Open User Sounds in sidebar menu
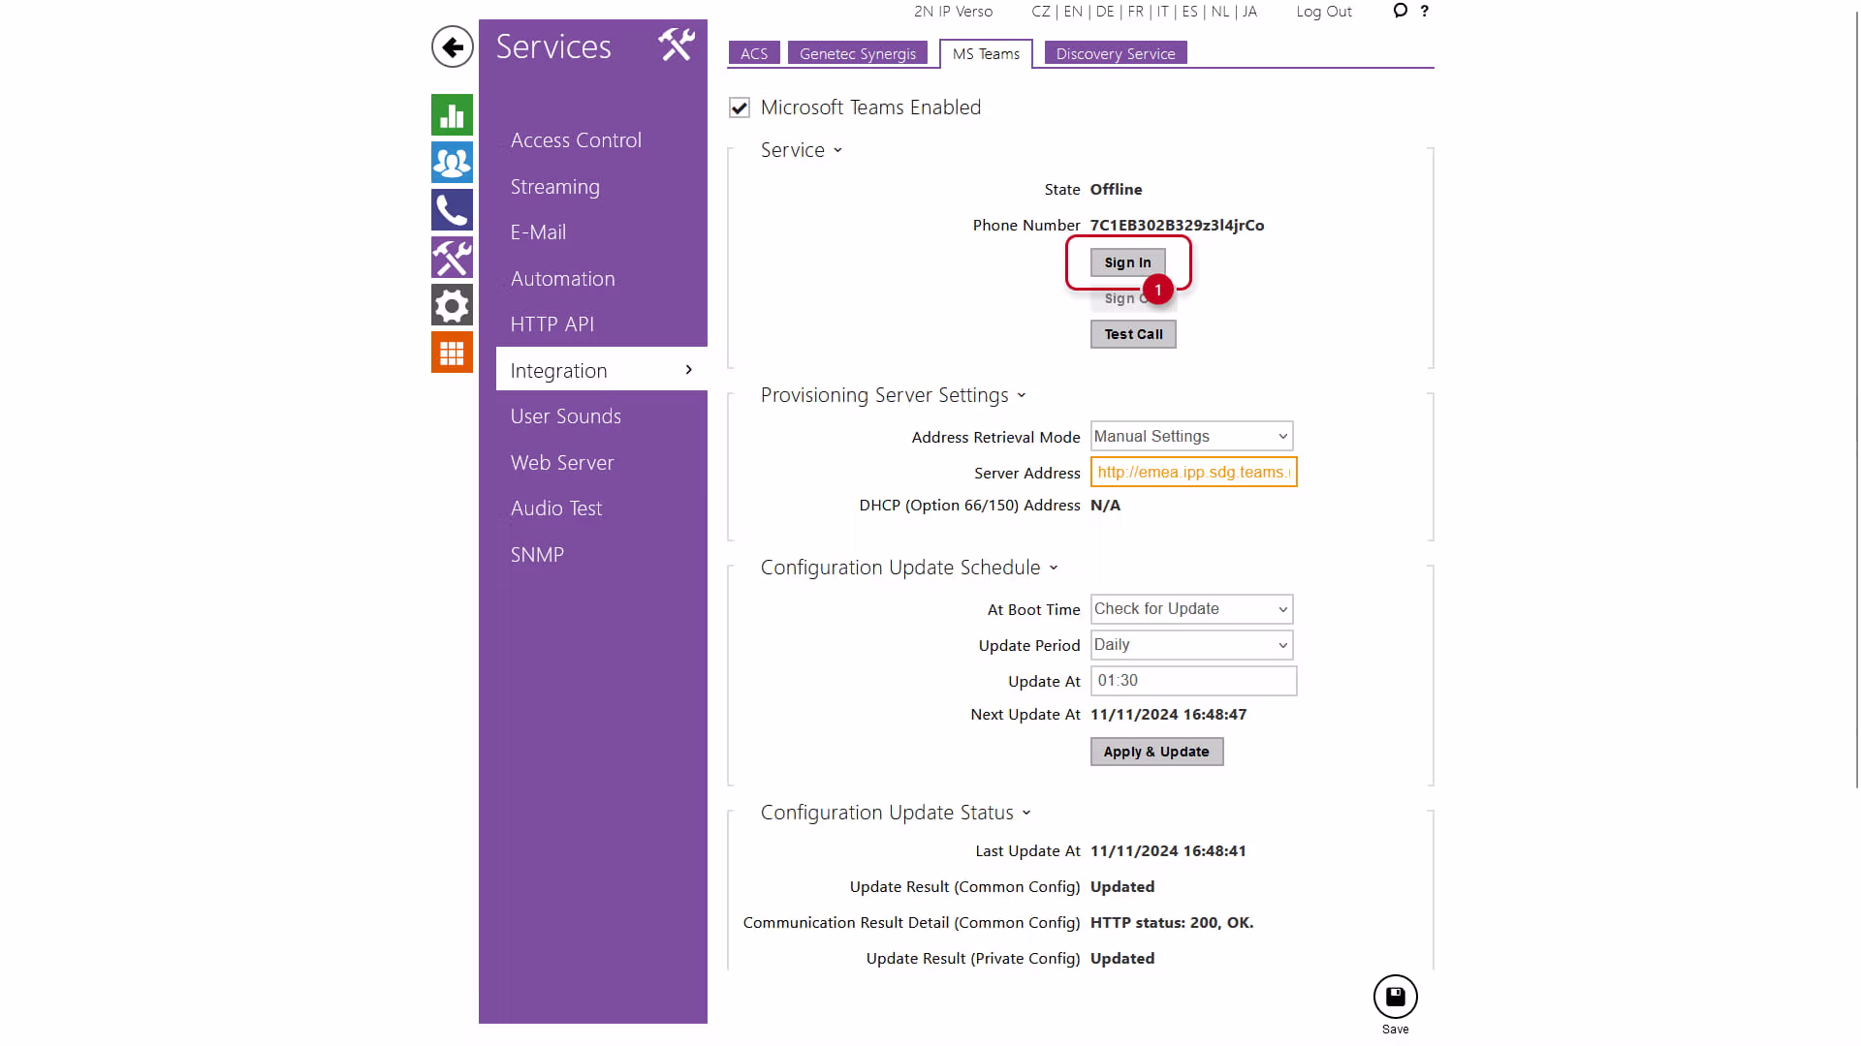Image resolution: width=1861 pixels, height=1046 pixels. [566, 416]
